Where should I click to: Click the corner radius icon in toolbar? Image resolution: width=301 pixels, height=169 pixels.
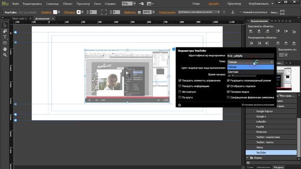tap(104, 12)
